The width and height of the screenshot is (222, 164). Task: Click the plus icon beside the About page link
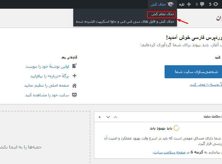click(x=75, y=76)
